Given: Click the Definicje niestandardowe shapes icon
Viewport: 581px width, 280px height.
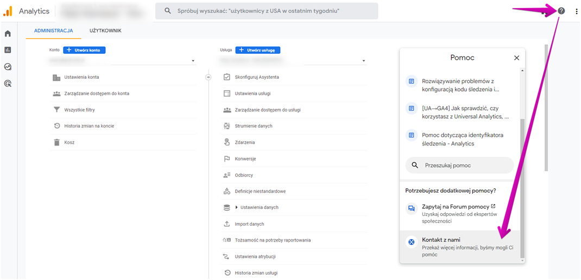Looking at the screenshot, I should (x=227, y=192).
